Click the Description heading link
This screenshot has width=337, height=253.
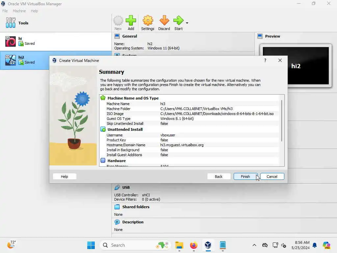(133, 222)
